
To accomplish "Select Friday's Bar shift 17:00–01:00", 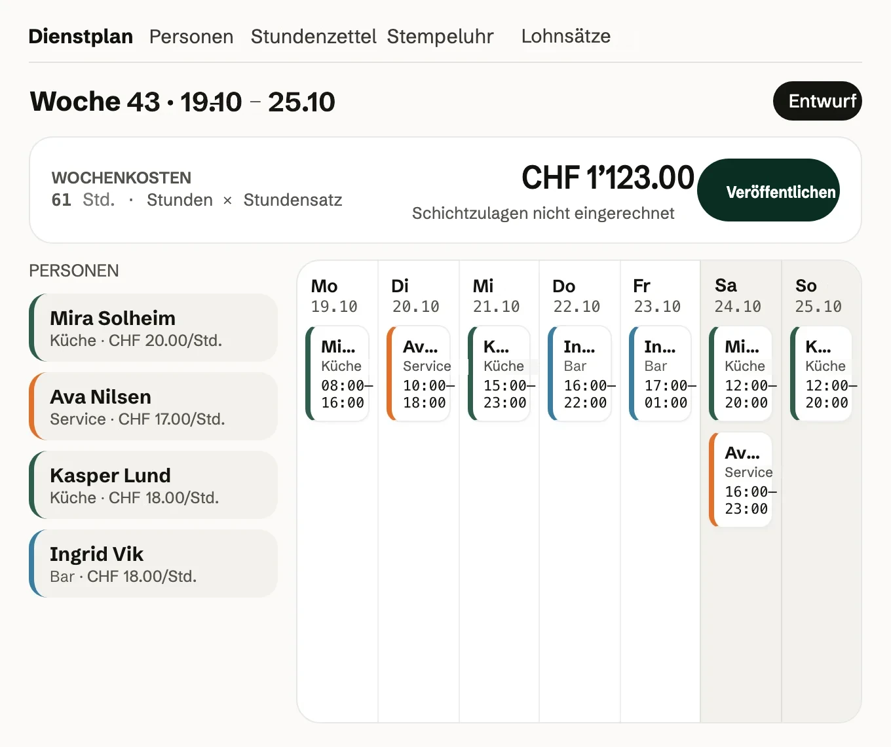I will pos(660,373).
